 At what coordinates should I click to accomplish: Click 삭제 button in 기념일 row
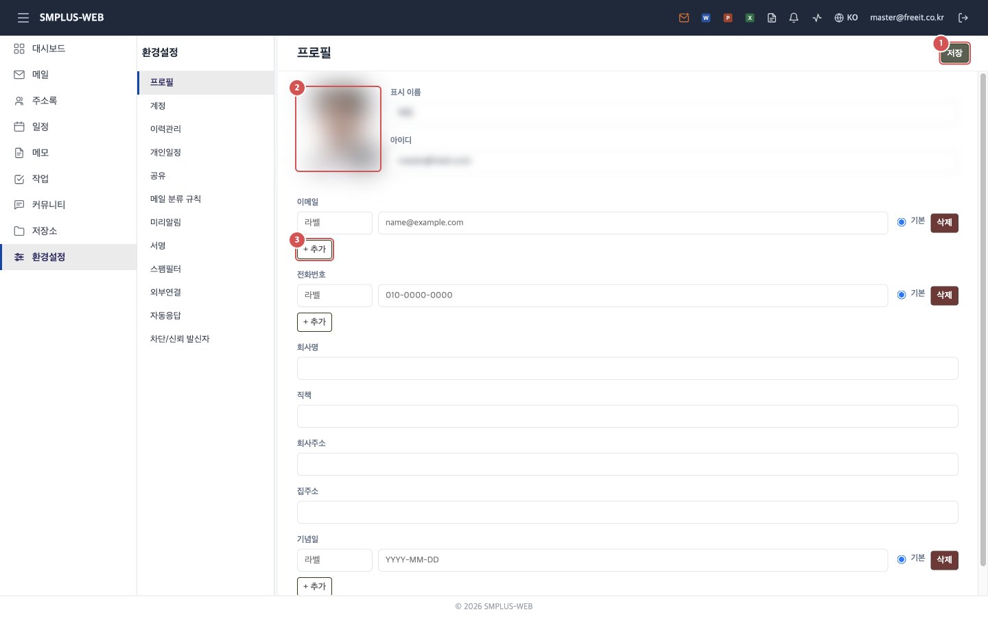[944, 560]
